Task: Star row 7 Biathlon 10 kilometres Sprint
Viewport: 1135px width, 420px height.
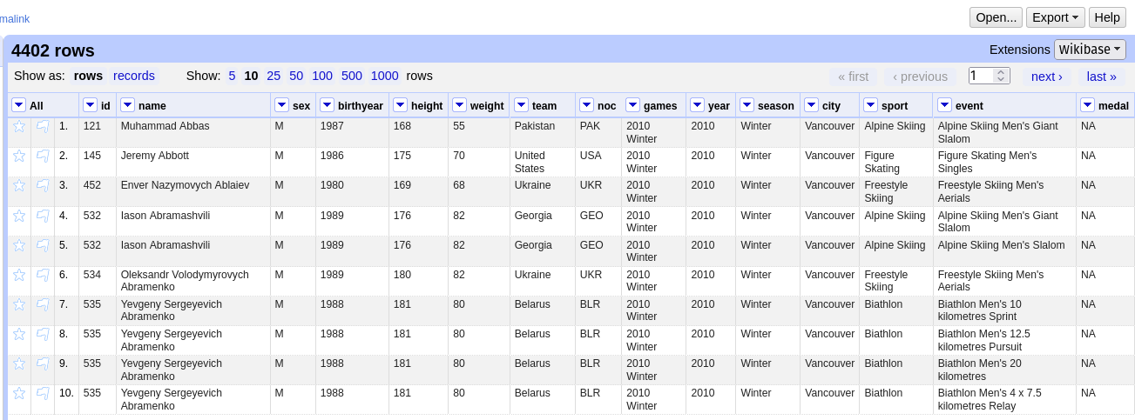Action: pyautogui.click(x=19, y=305)
